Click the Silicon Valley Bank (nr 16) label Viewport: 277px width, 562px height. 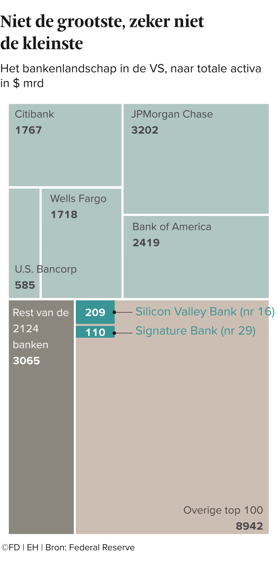point(205,312)
